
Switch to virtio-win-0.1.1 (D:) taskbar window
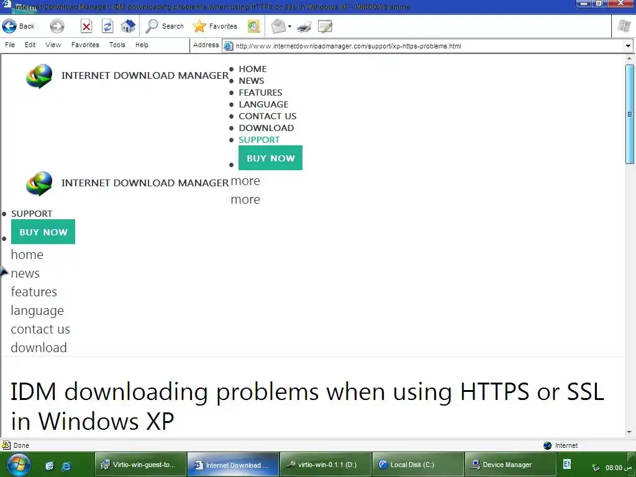pyautogui.click(x=325, y=465)
